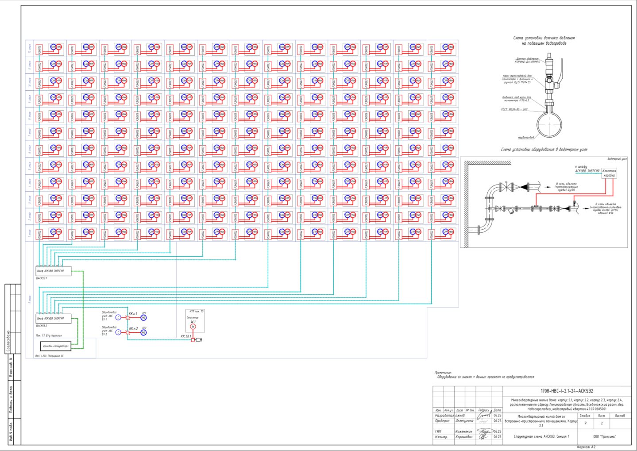Viewport: 637px width, 451px height.
Task: Click the KK.н.1 junction box symbol
Action: (127, 318)
